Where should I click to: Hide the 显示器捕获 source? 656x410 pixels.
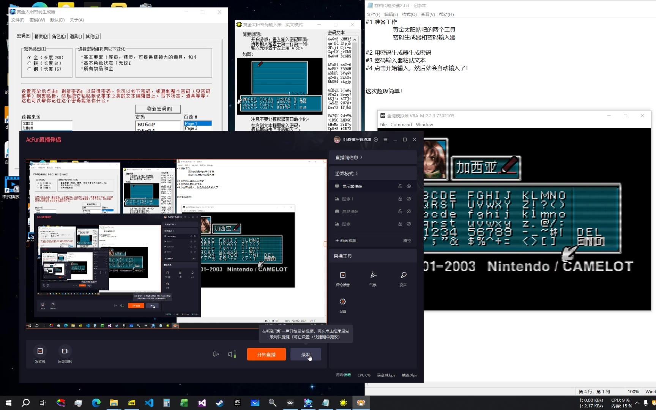[409, 186]
